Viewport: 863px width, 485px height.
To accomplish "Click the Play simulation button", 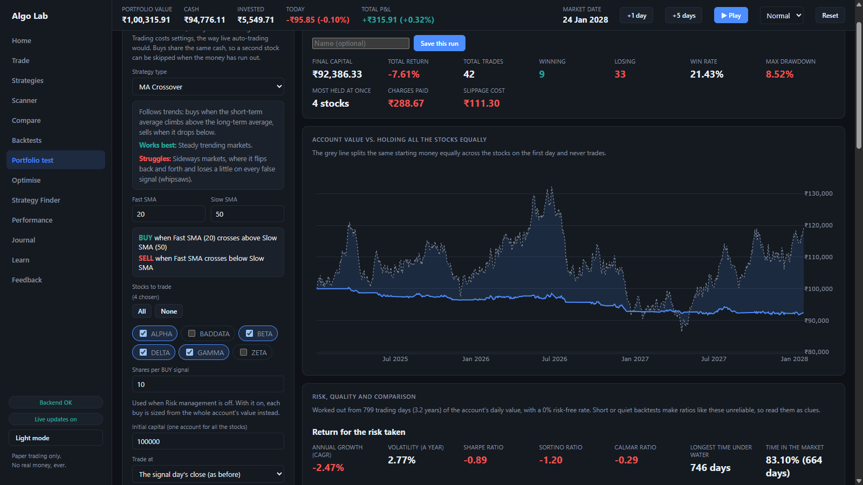I will click(731, 16).
